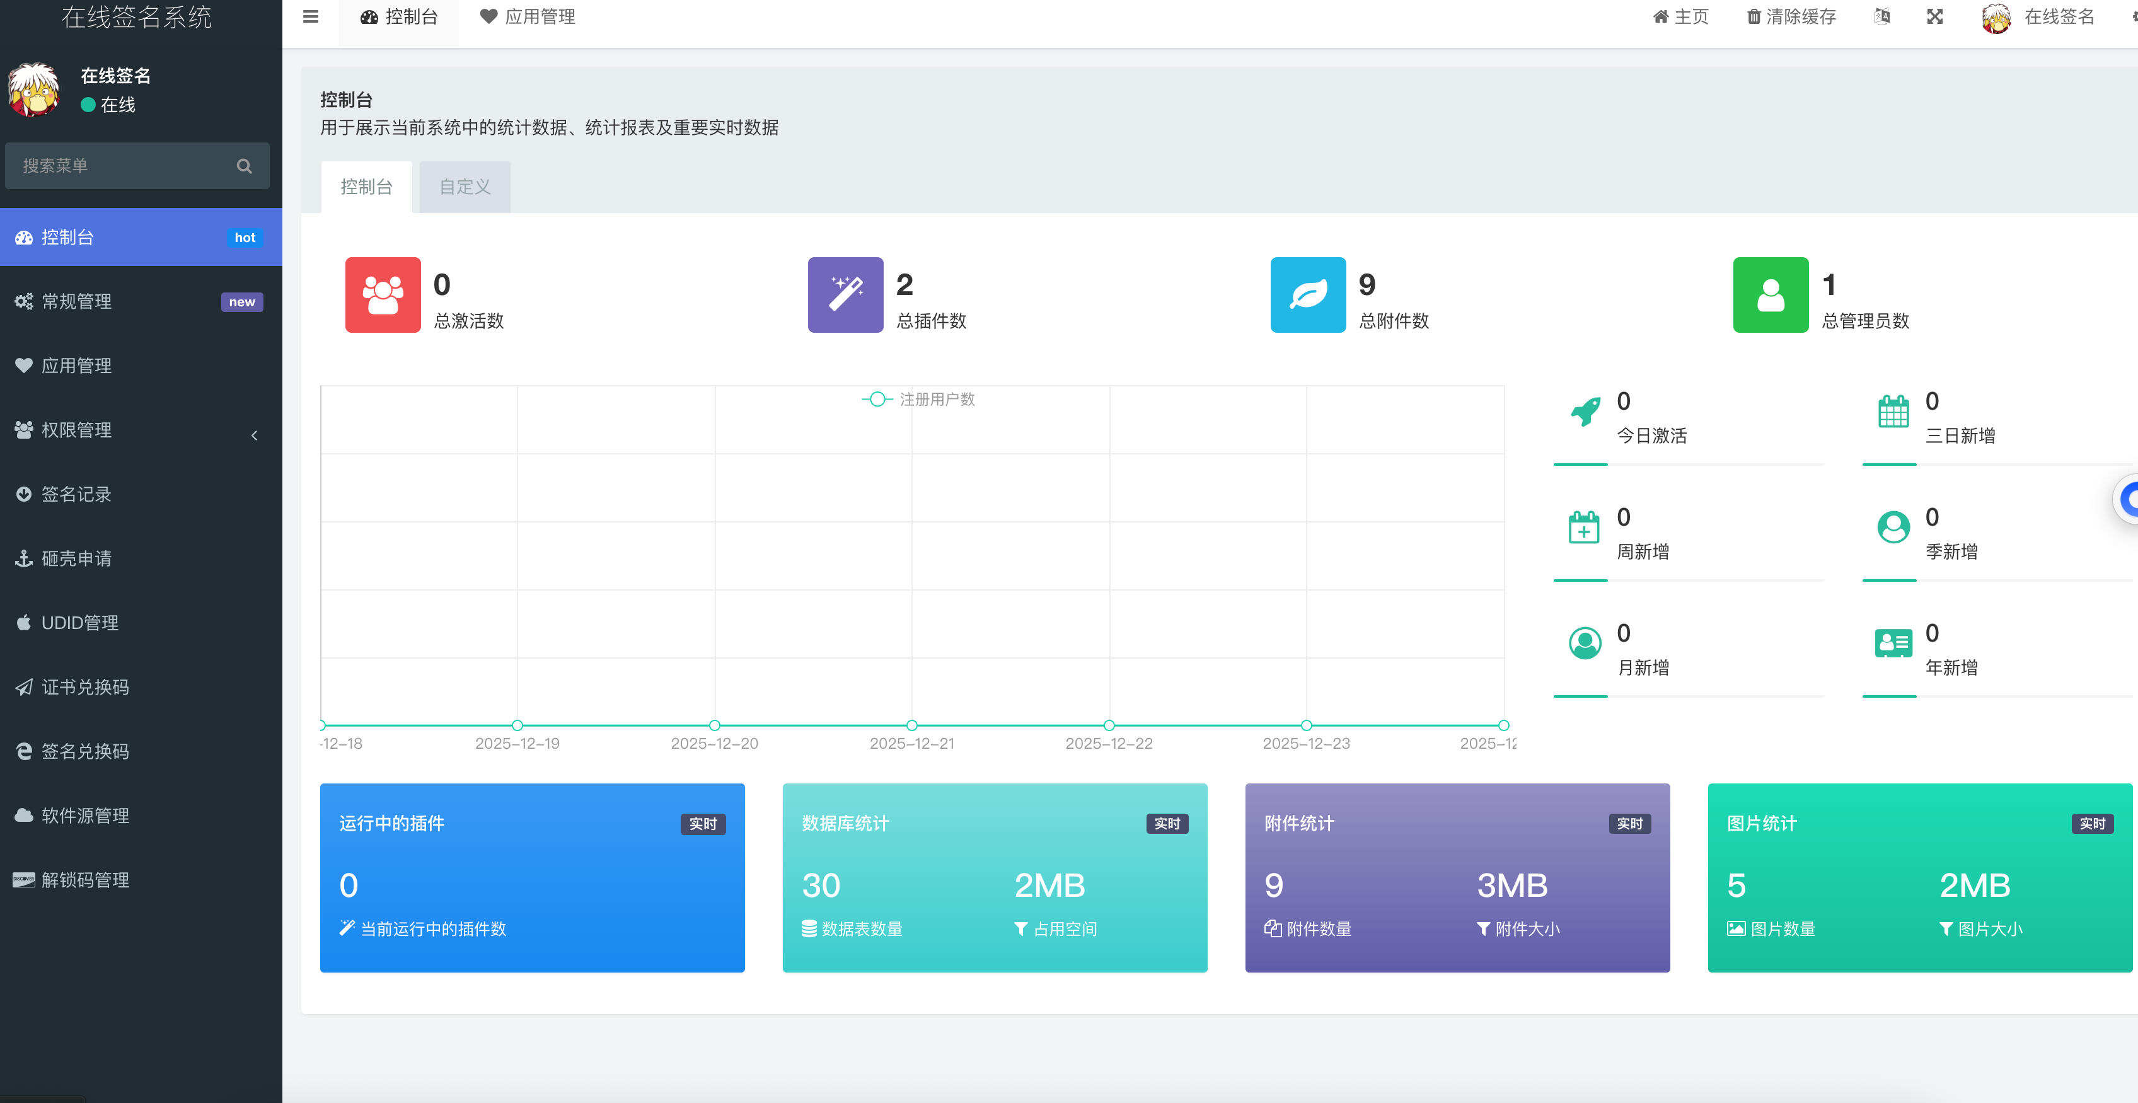
Task: Click the 证书兑换码 paper-plane icon
Action: pyautogui.click(x=24, y=687)
